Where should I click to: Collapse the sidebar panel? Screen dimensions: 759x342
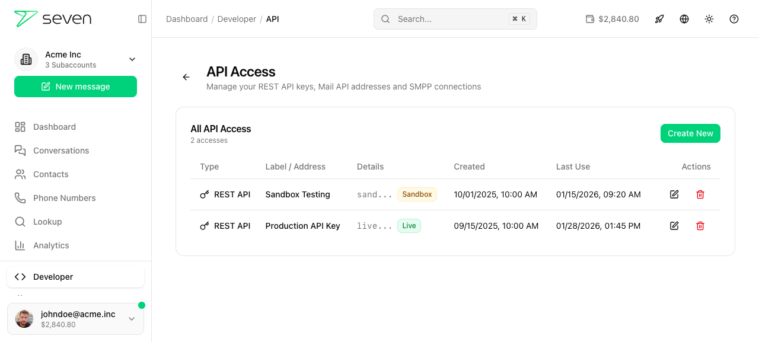coord(142,19)
